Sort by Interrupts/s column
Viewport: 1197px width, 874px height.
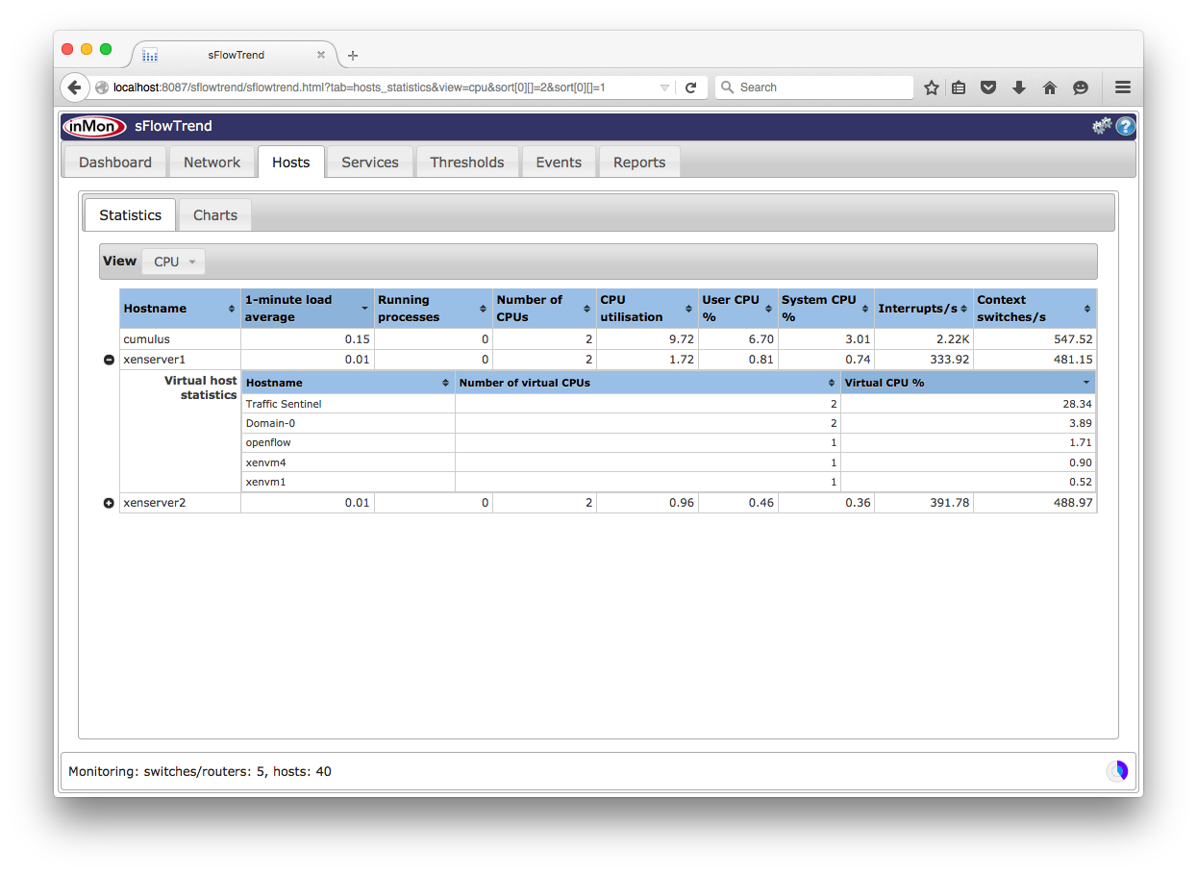(923, 309)
